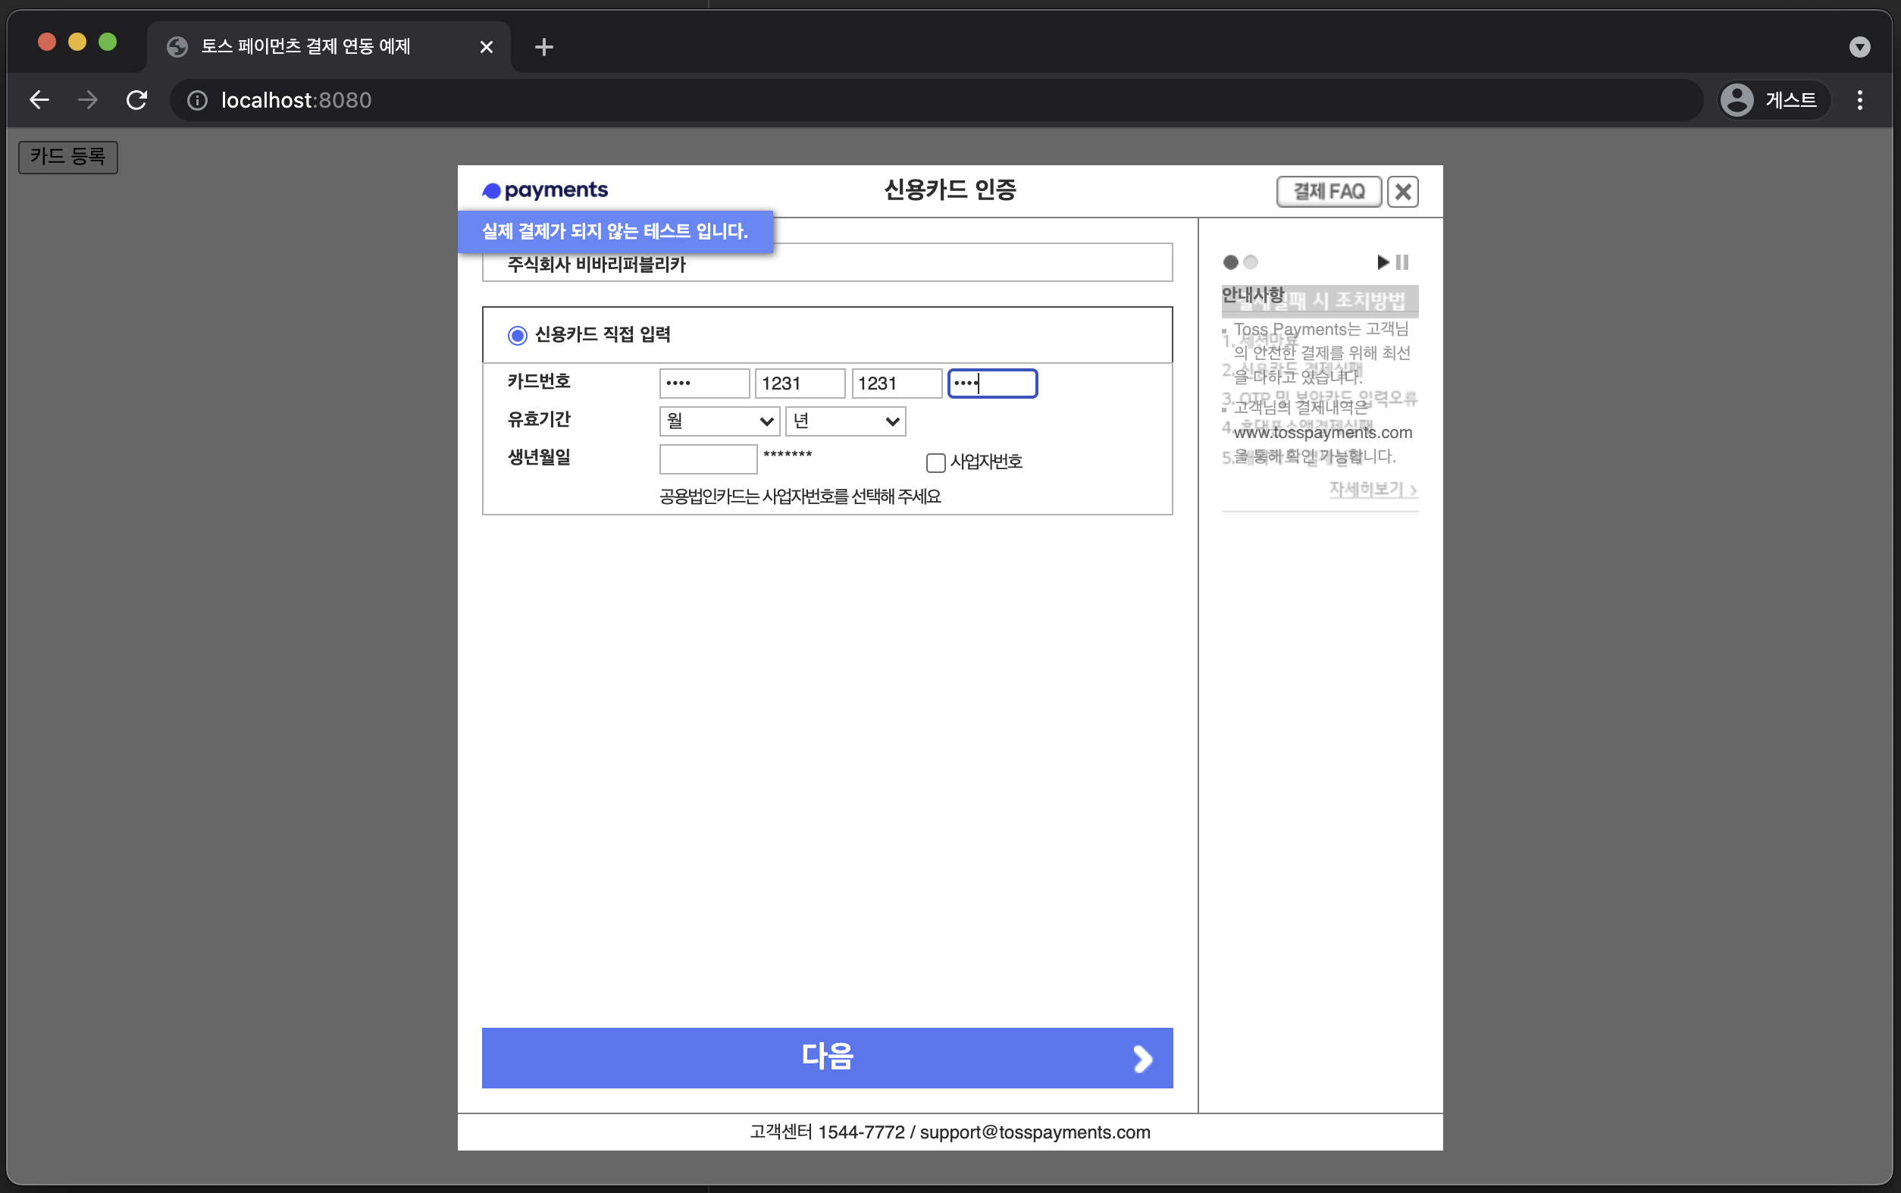Pause the notice carousel
This screenshot has width=1901, height=1193.
tap(1401, 262)
